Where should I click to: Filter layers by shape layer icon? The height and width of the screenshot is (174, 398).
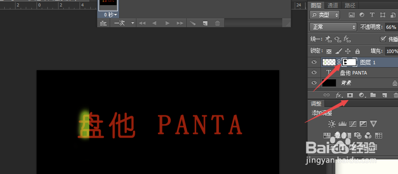[383, 15]
